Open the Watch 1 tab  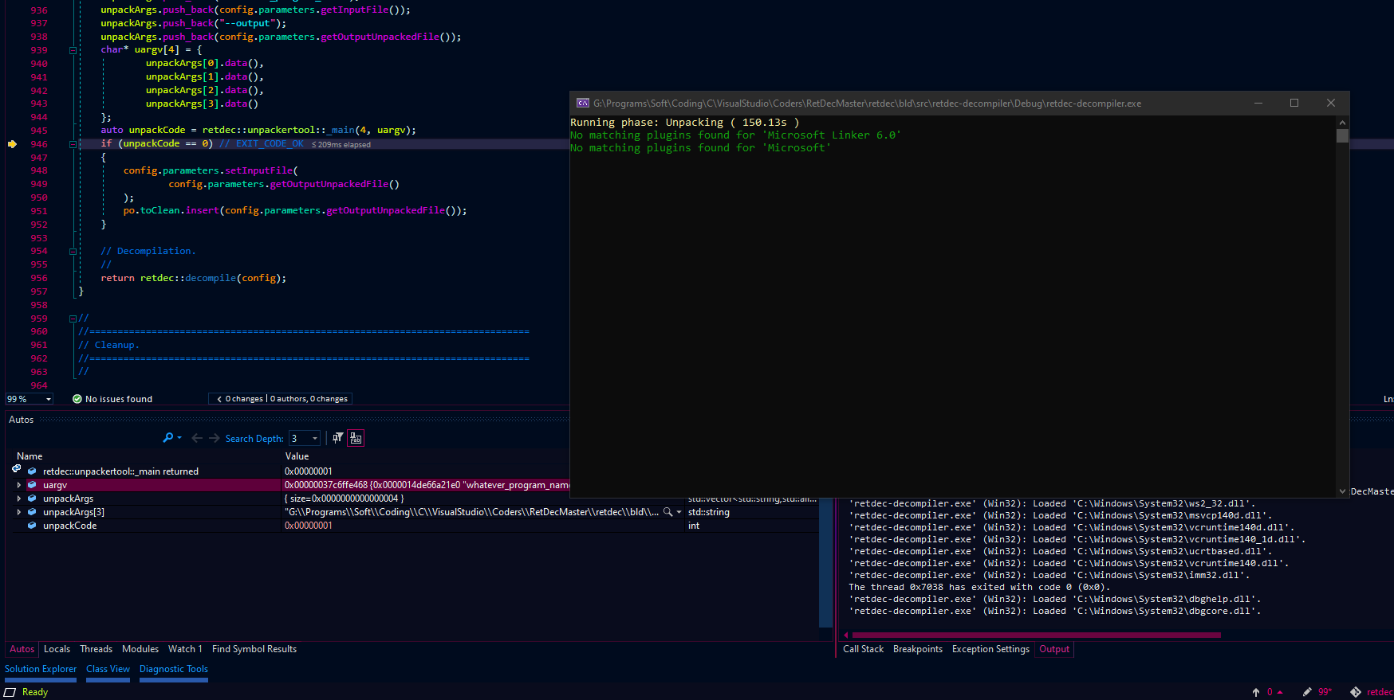coord(185,649)
